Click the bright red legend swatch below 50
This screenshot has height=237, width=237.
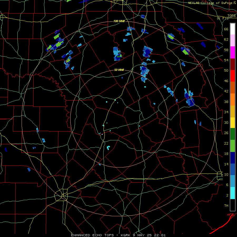pos(233,76)
